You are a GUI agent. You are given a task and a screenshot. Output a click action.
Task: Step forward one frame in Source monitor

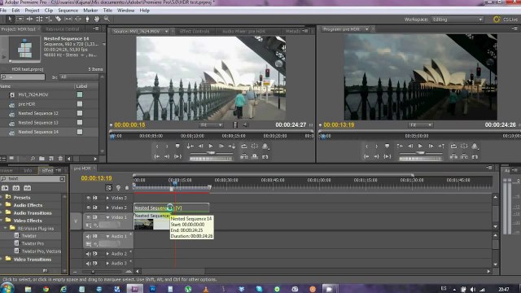(x=221, y=146)
